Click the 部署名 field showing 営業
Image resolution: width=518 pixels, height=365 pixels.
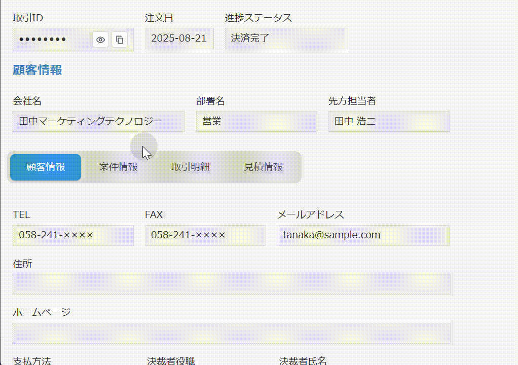tap(256, 121)
